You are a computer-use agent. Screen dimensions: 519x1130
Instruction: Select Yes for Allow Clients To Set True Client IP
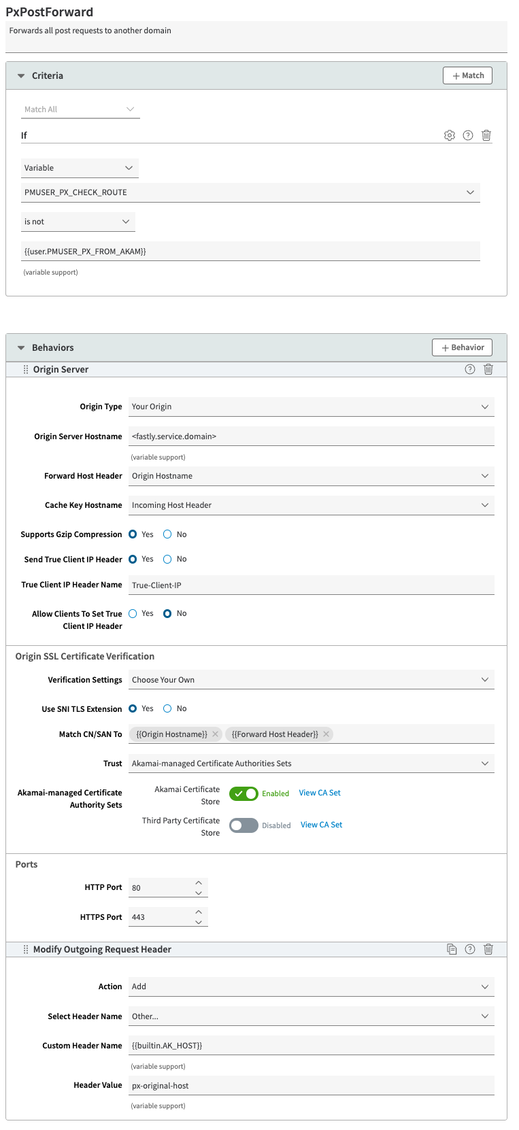point(133,613)
